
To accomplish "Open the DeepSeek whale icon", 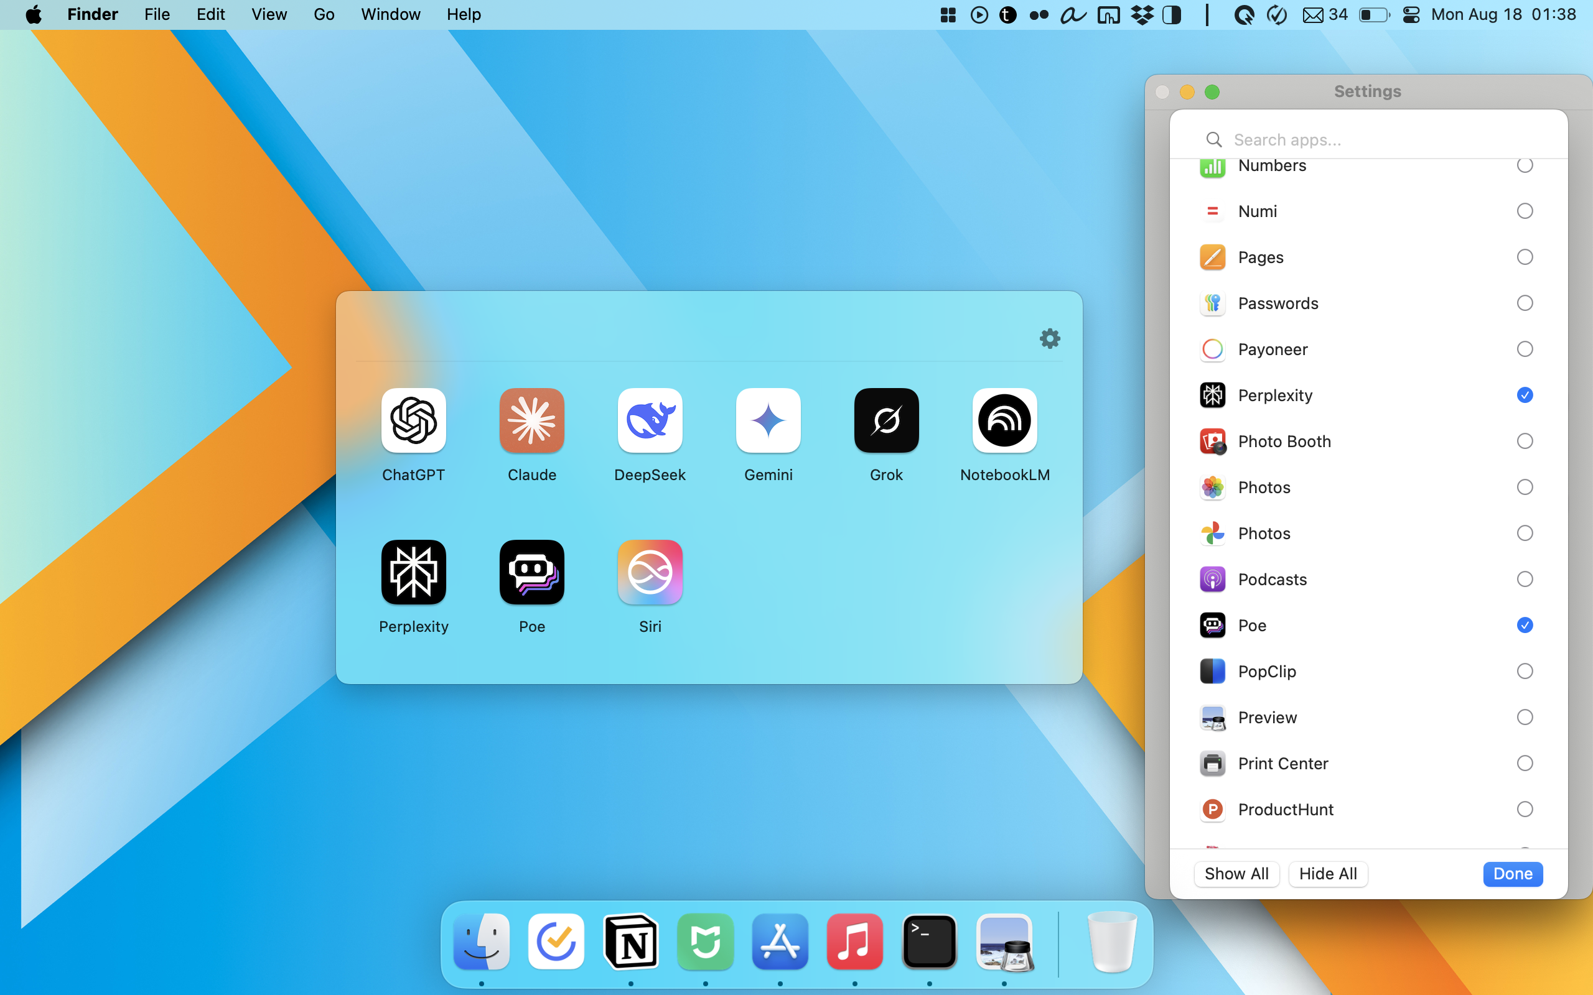I will (650, 420).
